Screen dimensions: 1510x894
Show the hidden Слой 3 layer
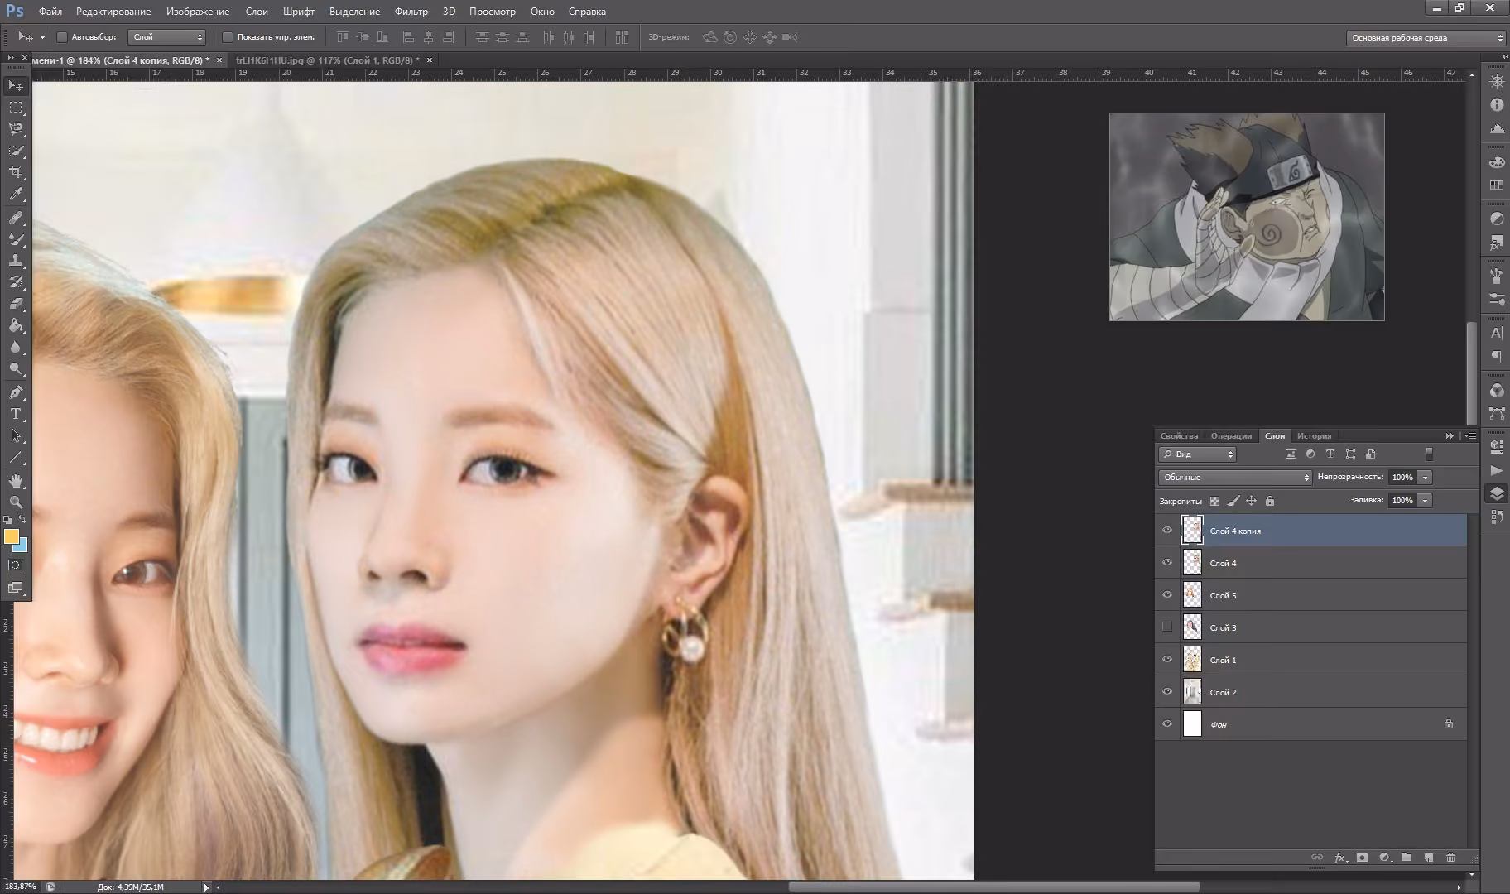click(x=1167, y=627)
